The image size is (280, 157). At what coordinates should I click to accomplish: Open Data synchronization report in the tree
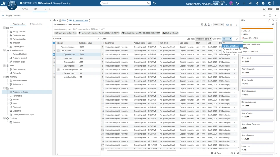pyautogui.click(x=24, y=115)
